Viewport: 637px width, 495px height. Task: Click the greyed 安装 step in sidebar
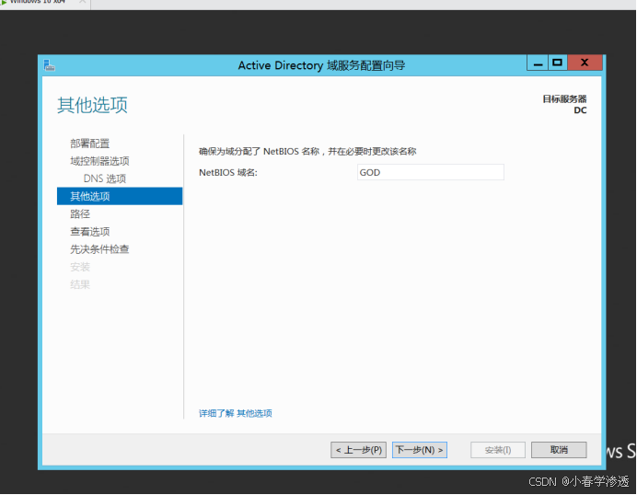click(80, 267)
